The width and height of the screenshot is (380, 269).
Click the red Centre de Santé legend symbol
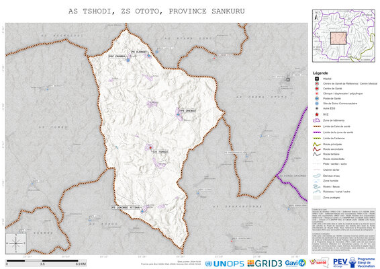[x=316, y=89]
